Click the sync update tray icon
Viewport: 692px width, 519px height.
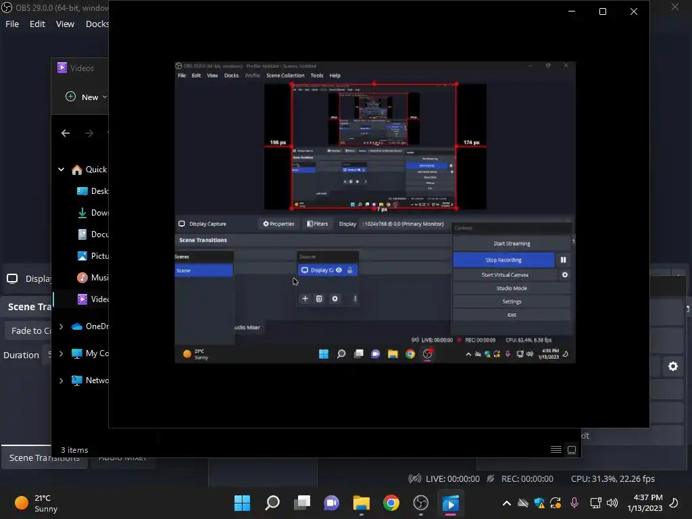555,503
